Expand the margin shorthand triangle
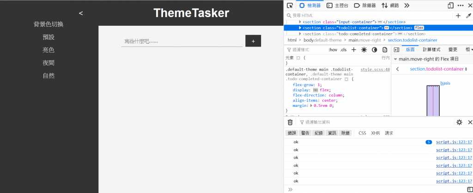The width and height of the screenshot is (473, 193). click(x=312, y=105)
